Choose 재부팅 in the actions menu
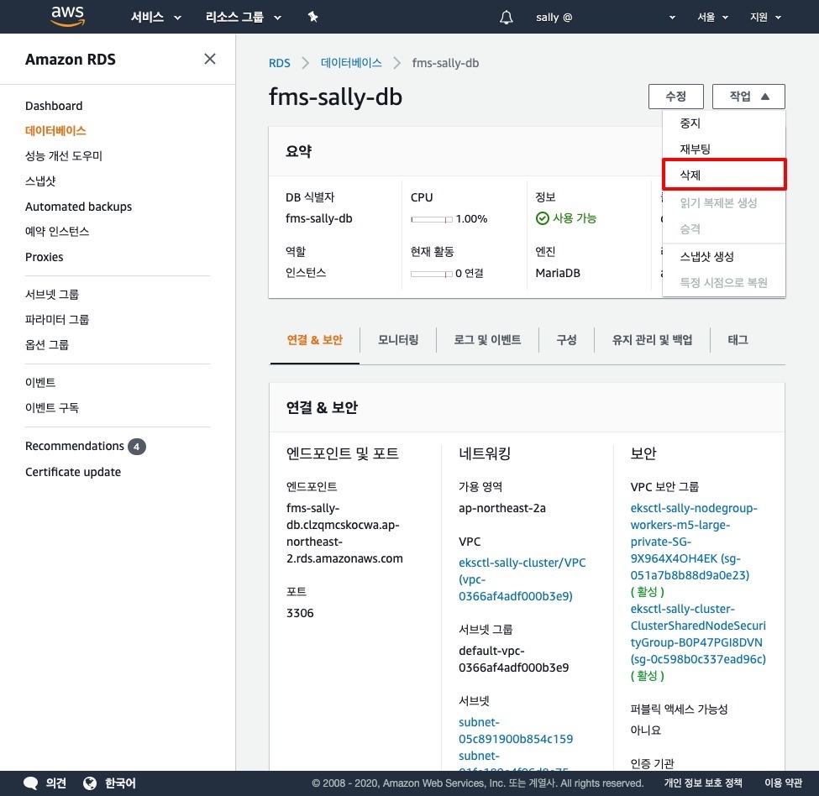This screenshot has width=819, height=796. (x=695, y=149)
